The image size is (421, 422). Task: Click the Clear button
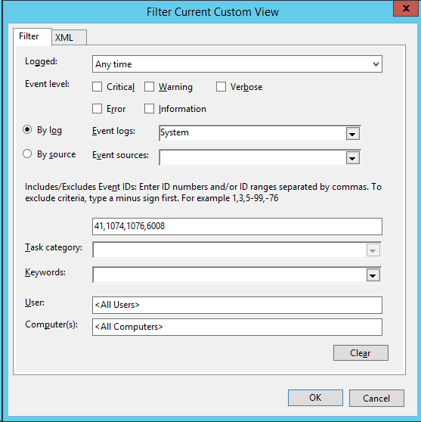pos(361,353)
